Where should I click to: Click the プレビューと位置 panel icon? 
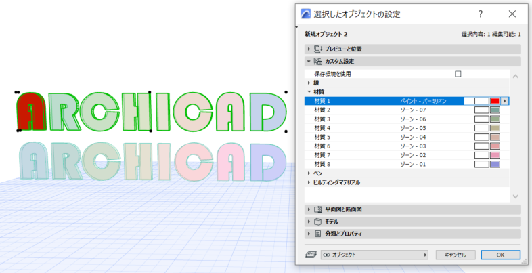point(318,49)
